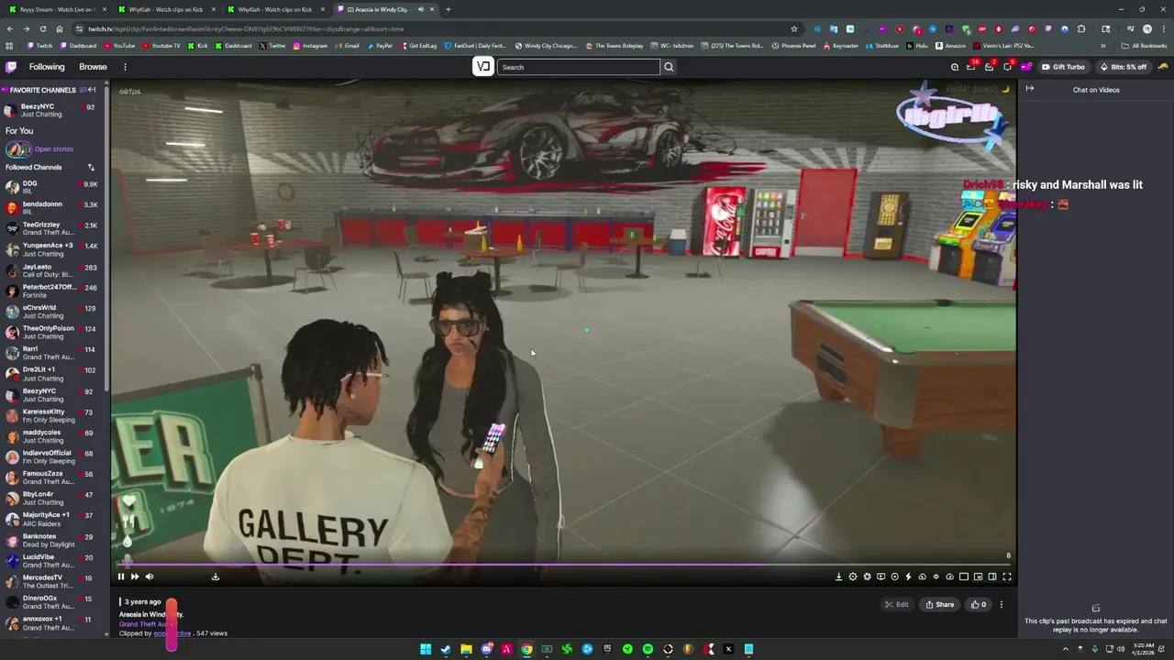This screenshot has width=1174, height=660.
Task: Open the All Bookmarks folder
Action: pyautogui.click(x=1145, y=46)
